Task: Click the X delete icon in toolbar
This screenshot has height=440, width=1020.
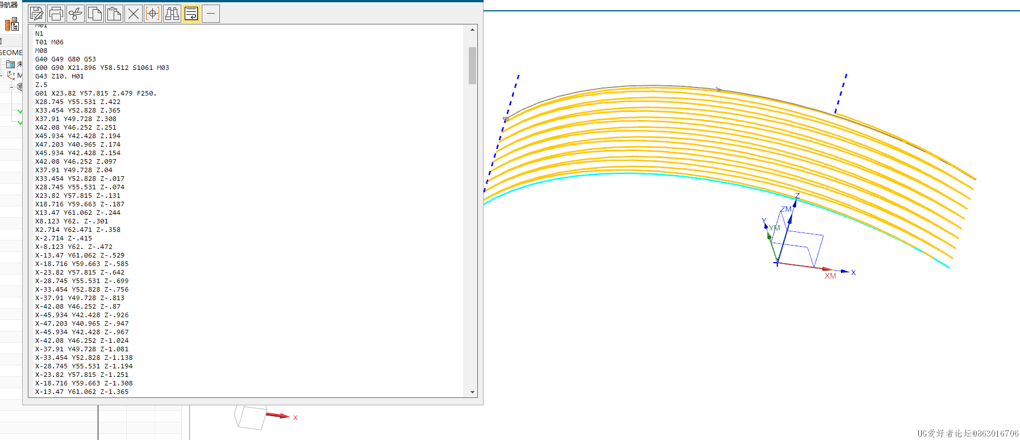Action: tap(134, 13)
